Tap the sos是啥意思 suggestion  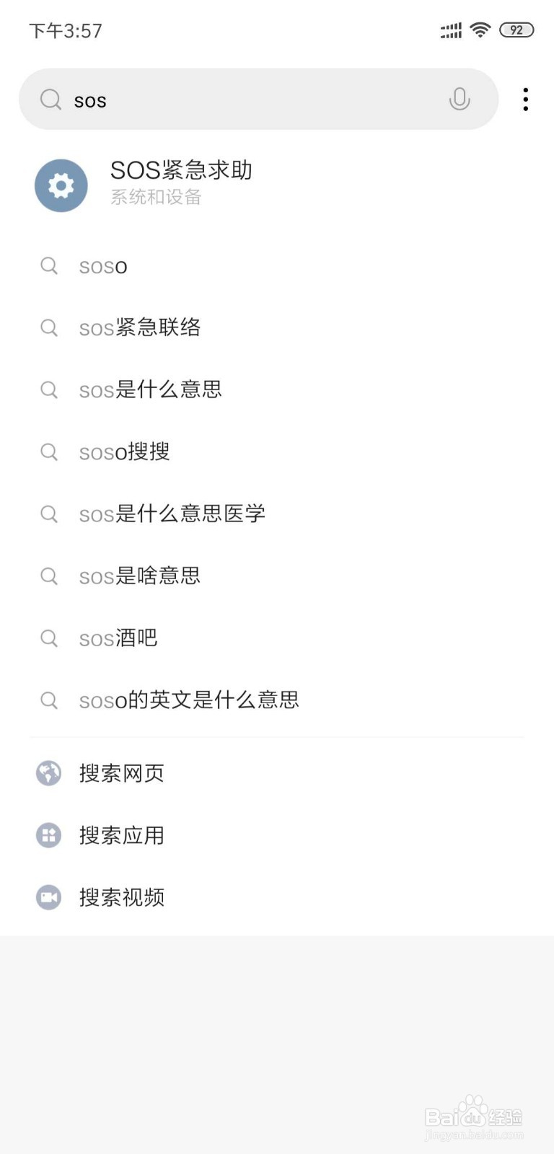coord(139,576)
